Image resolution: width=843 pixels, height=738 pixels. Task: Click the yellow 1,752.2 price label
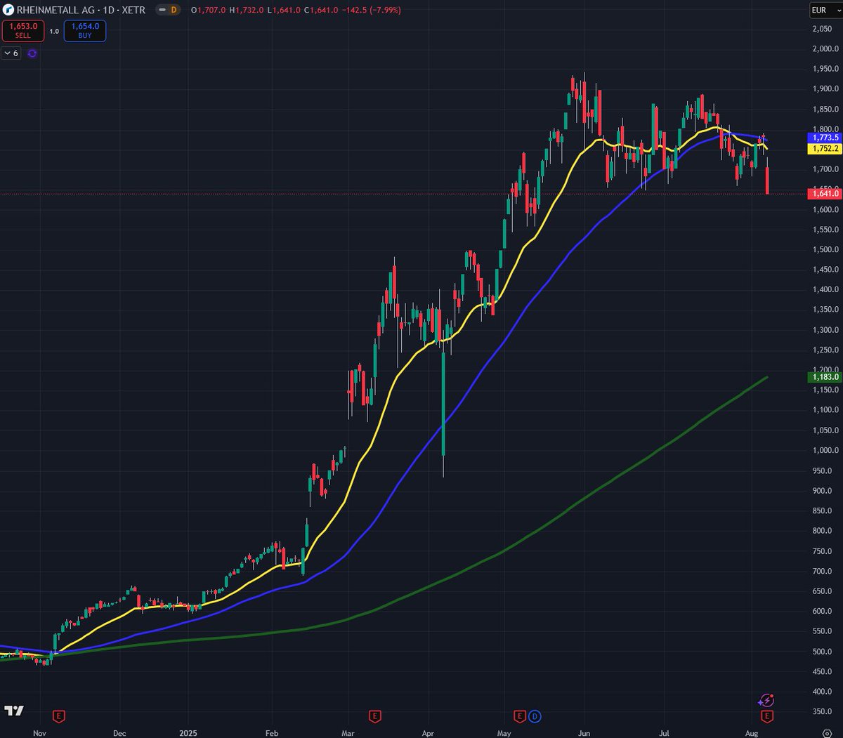pyautogui.click(x=825, y=149)
